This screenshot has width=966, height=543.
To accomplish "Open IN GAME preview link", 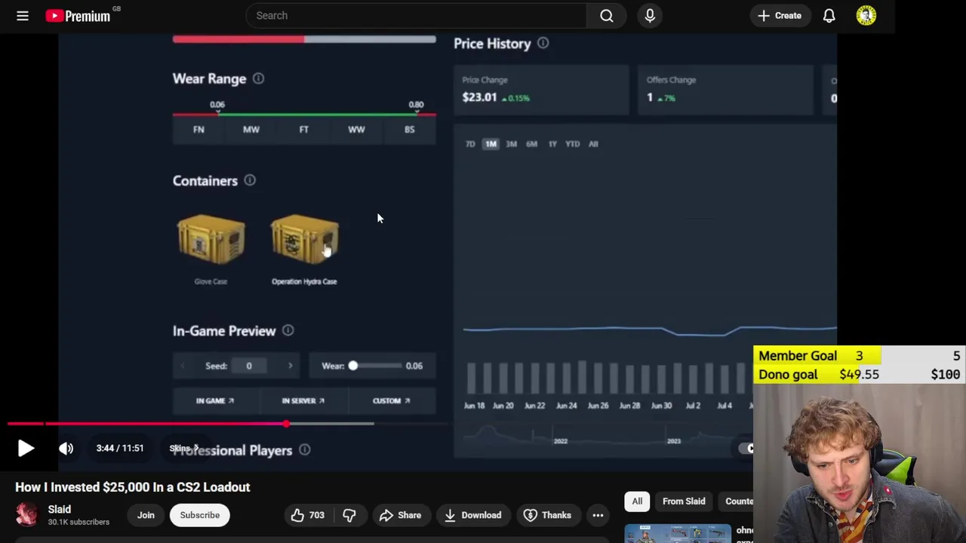I will click(215, 400).
